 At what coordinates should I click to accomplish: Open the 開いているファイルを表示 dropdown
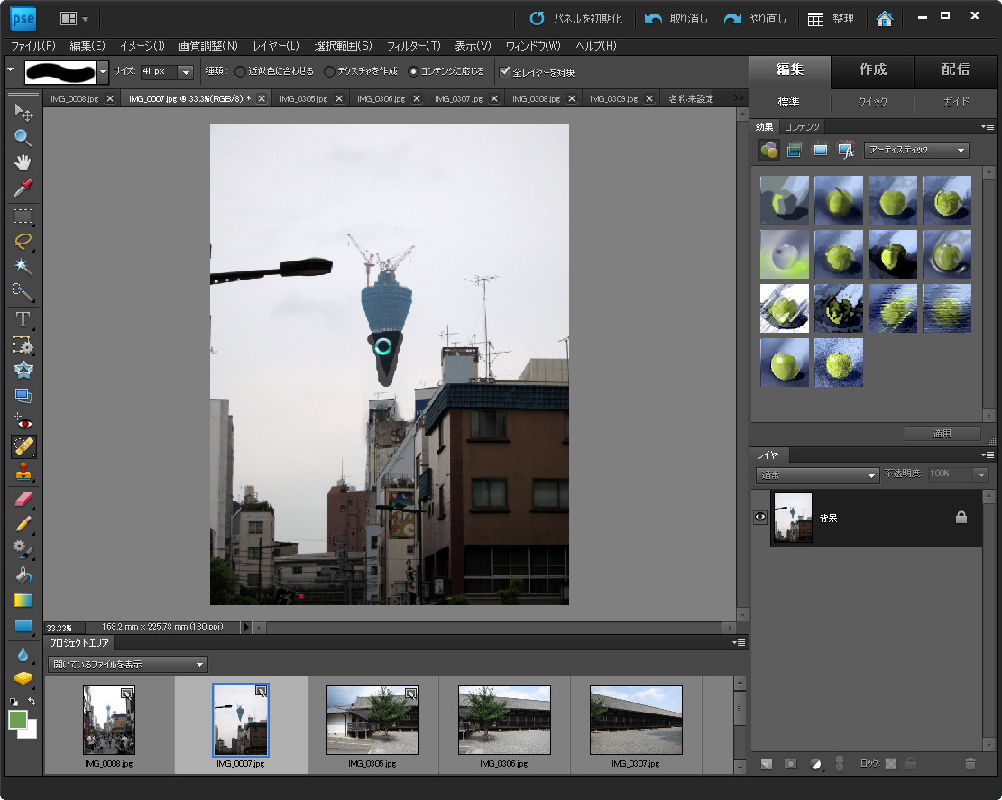pos(126,664)
